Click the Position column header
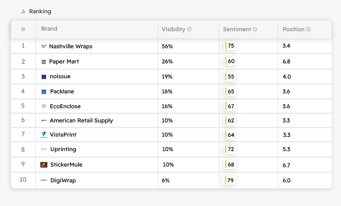341x206 pixels. 293,29
